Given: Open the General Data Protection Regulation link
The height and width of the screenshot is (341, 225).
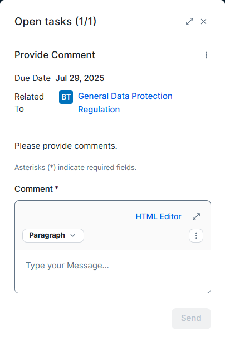Looking at the screenshot, I should (125, 103).
